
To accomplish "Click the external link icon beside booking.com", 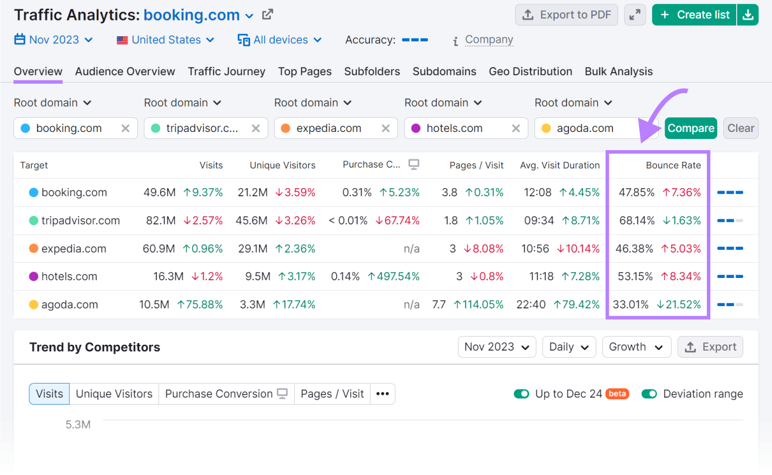I will (267, 14).
